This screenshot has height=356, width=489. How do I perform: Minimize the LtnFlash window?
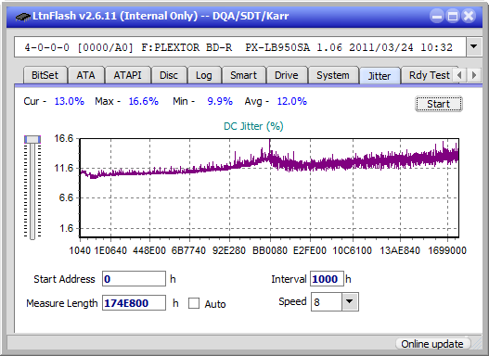(x=437, y=16)
